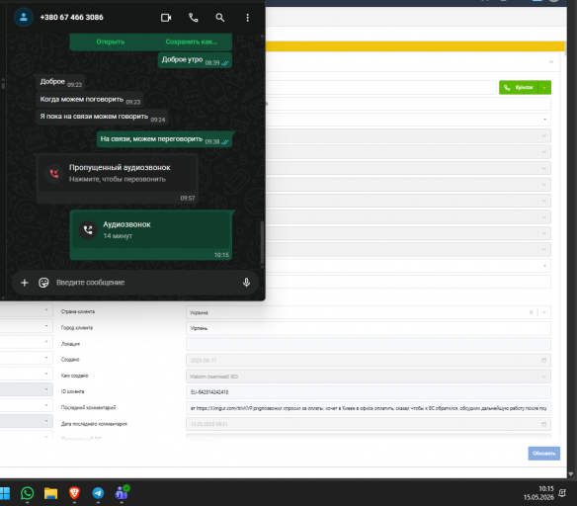This screenshot has height=506, width=577.
Task: Open Telegram from the taskbar
Action: tap(98, 493)
